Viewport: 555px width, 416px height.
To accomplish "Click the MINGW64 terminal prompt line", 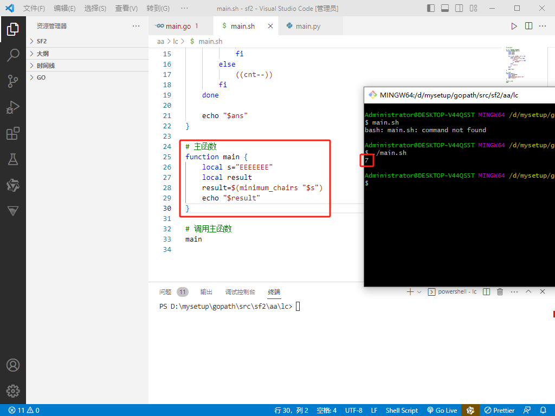I will 367,183.
